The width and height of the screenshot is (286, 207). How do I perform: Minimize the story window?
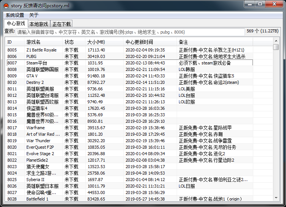pyautogui.click(x=250, y=4)
